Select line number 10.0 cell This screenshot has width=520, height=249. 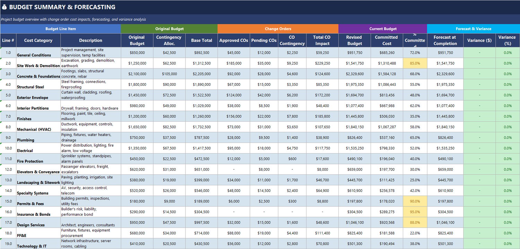pos(8,148)
